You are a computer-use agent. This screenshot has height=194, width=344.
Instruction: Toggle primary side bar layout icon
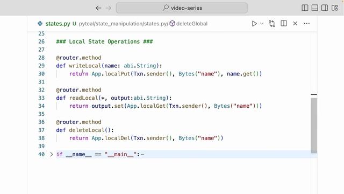(305, 8)
